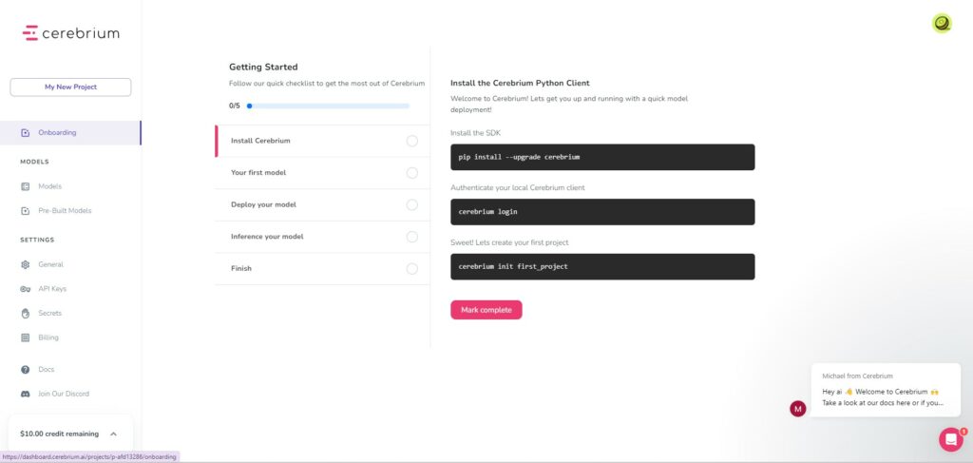Check the Deploy your model step circle
Viewport: 973px width, 463px height.
tap(412, 204)
